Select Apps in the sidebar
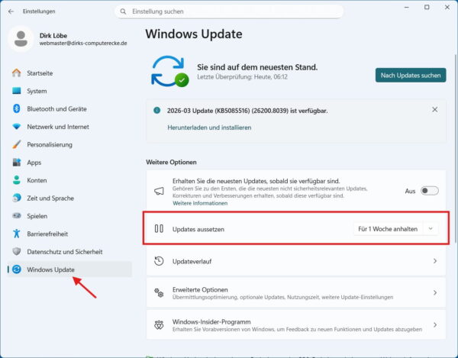The width and height of the screenshot is (458, 358). coord(69,163)
